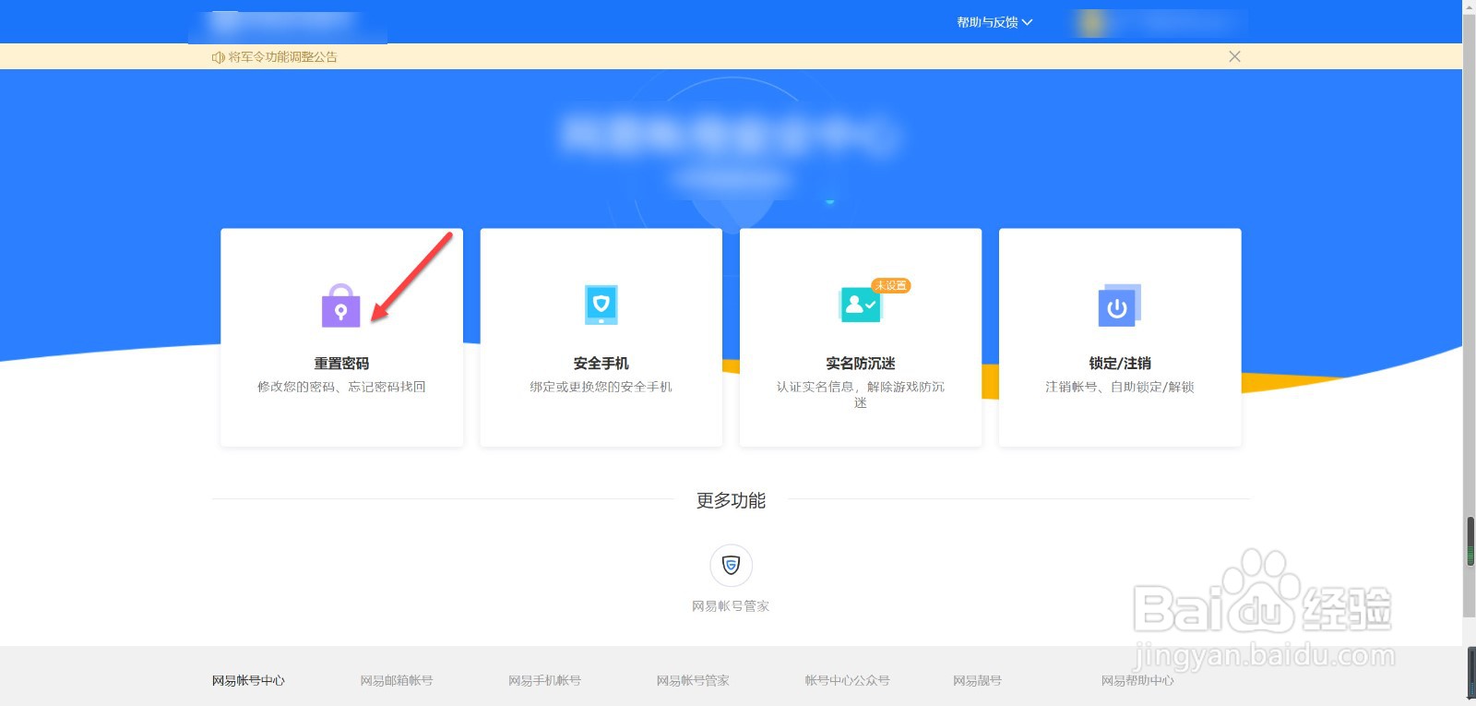The height and width of the screenshot is (706, 1476).
Task: Open footer link 帐号中心公众号
Action: click(847, 681)
